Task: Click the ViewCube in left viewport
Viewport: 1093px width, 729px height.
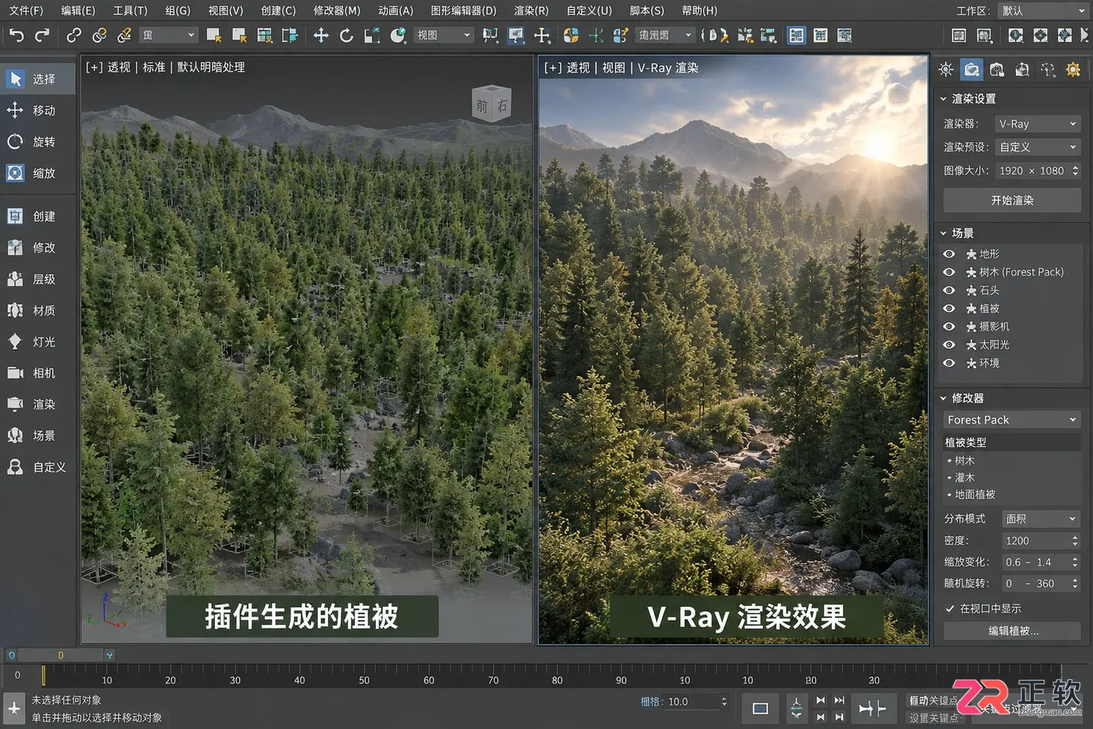Action: (492, 104)
